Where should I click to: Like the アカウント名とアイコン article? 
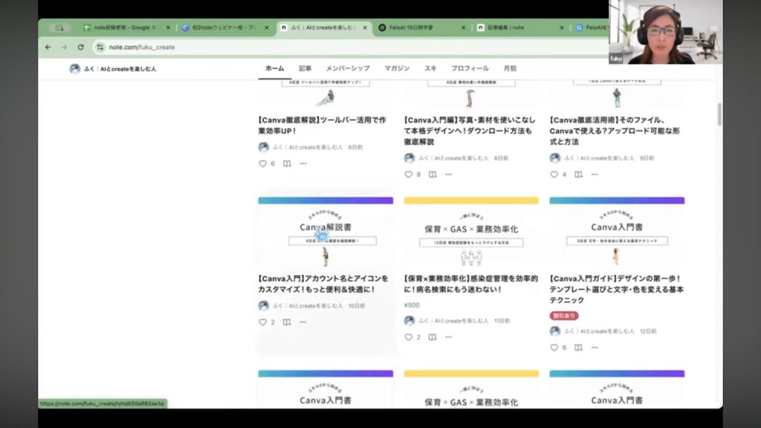pyautogui.click(x=262, y=322)
